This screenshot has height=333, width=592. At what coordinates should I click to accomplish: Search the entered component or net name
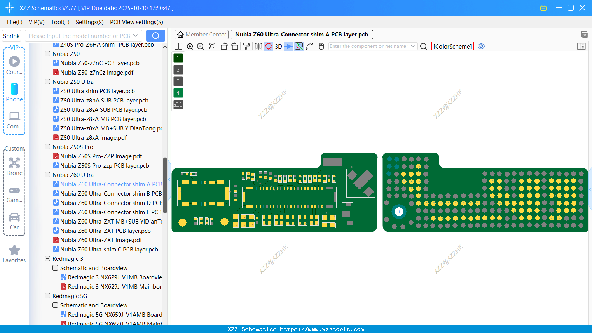coord(424,47)
